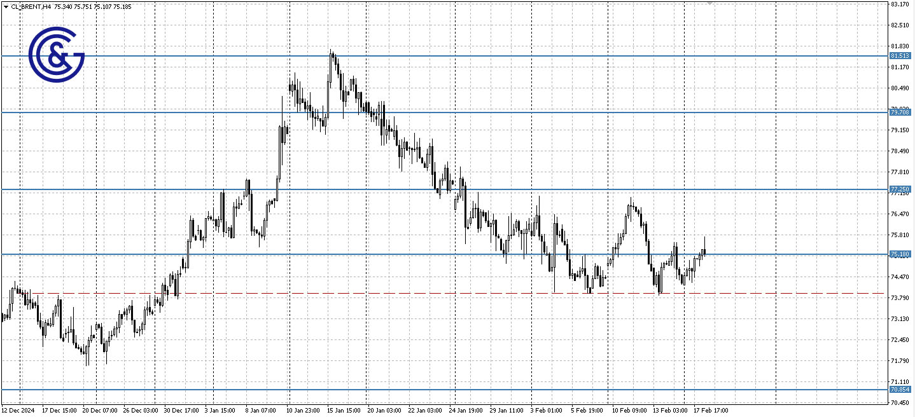Viewport: 915px width, 417px height.
Task: Select the 81.513 resistance level price tag
Action: pos(900,56)
